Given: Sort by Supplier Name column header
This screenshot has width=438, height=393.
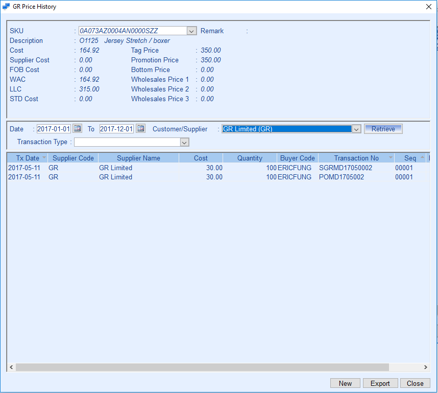Looking at the screenshot, I should point(138,158).
